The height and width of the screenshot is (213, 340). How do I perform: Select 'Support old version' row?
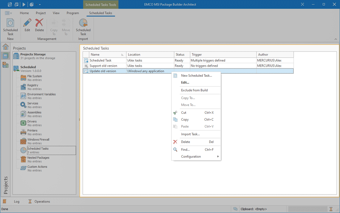pyautogui.click(x=188, y=65)
